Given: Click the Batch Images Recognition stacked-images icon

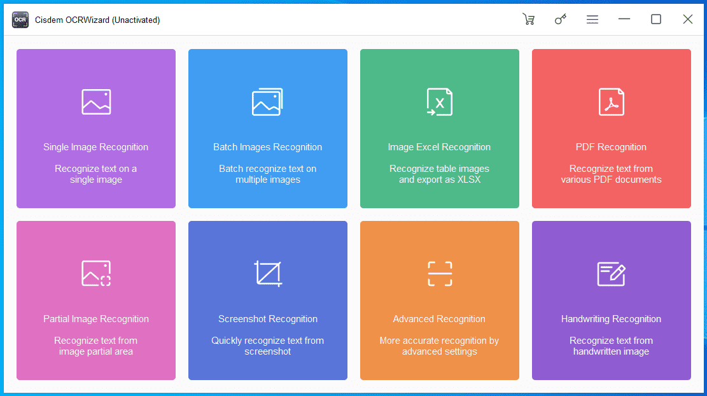Looking at the screenshot, I should point(267,102).
